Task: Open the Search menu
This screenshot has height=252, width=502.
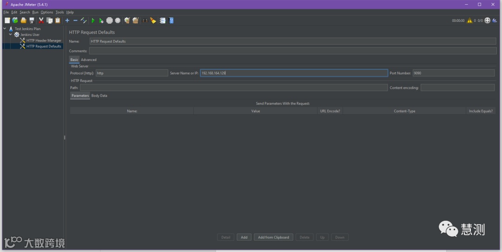Action: coord(25,12)
